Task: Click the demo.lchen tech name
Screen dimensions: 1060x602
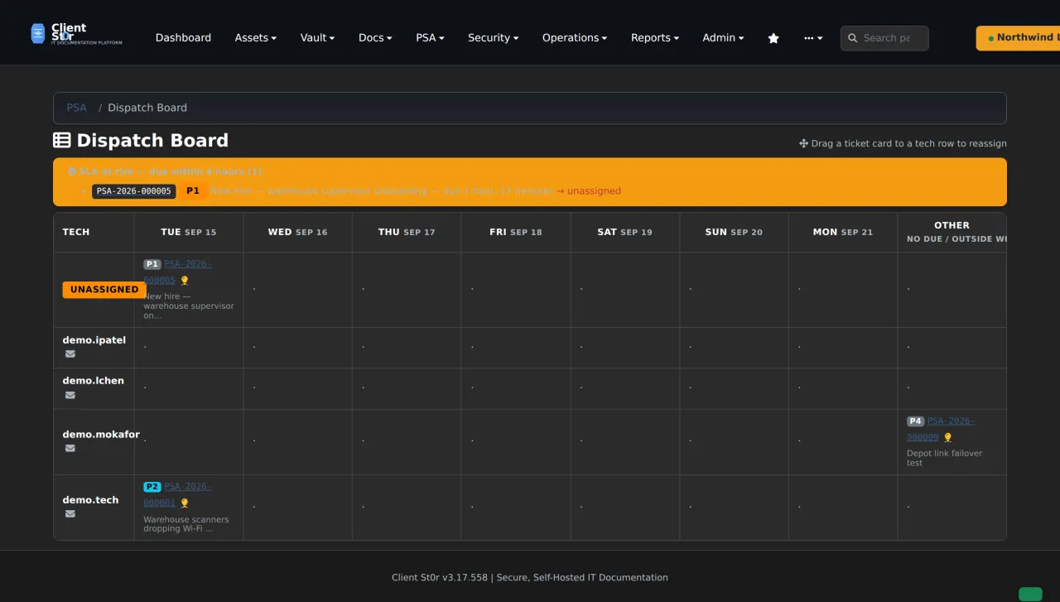Action: click(x=94, y=381)
